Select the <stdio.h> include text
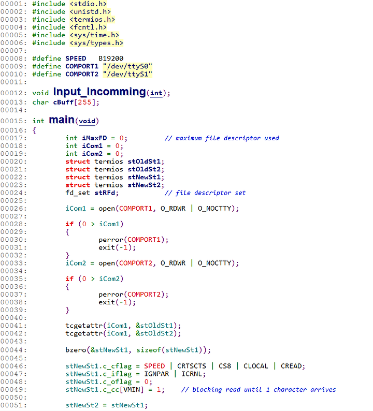The height and width of the screenshot is (411, 373). point(88,4)
